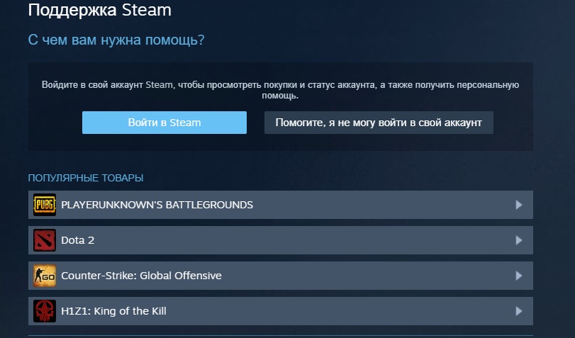Click the С чем вам нужна помощь? subtitle
Image resolution: width=575 pixels, height=338 pixels.
[x=116, y=40]
